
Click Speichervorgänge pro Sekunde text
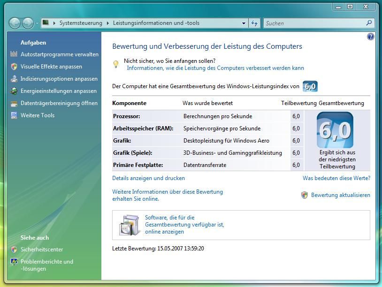(222, 128)
